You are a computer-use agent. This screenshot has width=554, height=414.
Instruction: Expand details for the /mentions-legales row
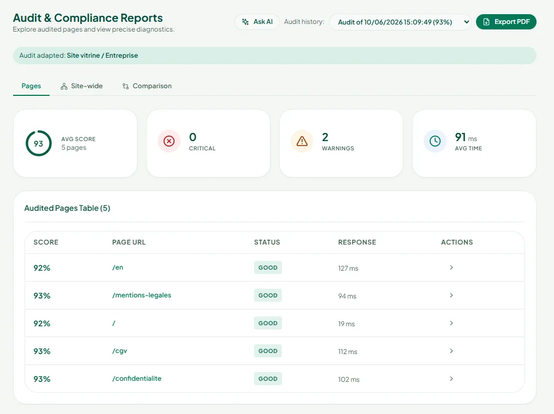(451, 295)
